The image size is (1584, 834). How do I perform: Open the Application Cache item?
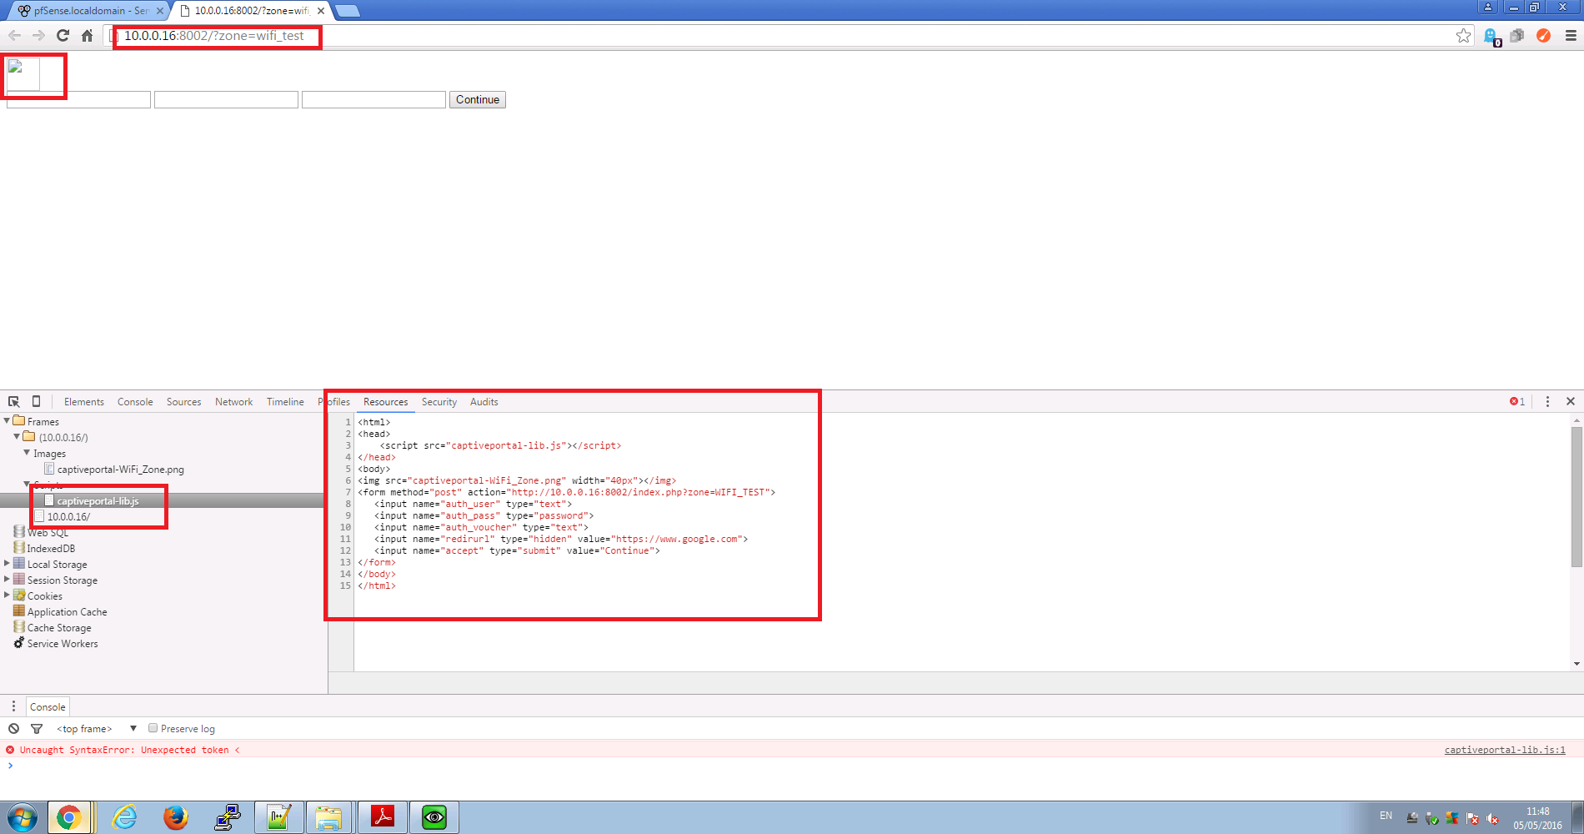coord(67,611)
